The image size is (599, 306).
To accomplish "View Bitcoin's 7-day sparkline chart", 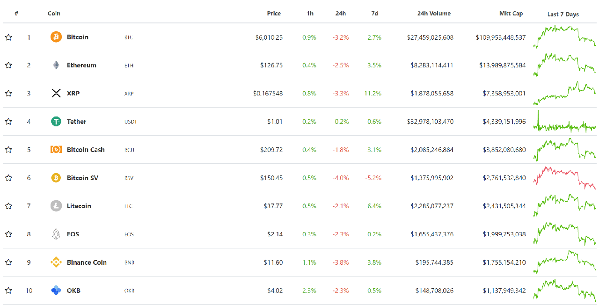I will [564, 36].
